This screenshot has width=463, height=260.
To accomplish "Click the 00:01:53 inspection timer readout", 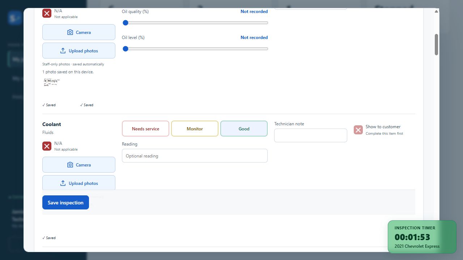I will tap(412, 237).
